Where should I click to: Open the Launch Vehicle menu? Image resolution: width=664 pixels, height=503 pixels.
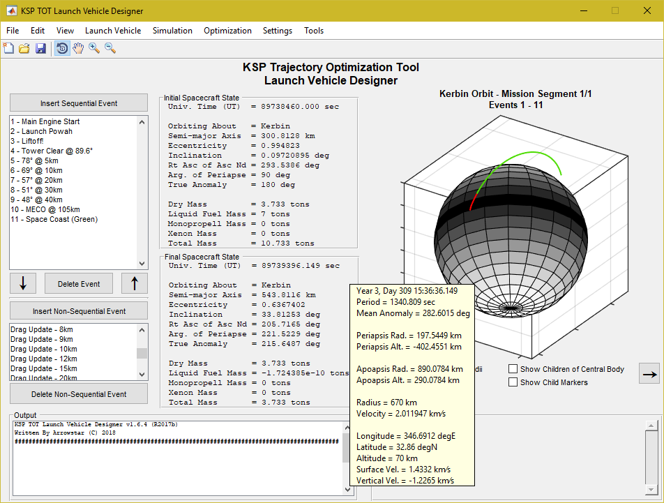pyautogui.click(x=113, y=31)
